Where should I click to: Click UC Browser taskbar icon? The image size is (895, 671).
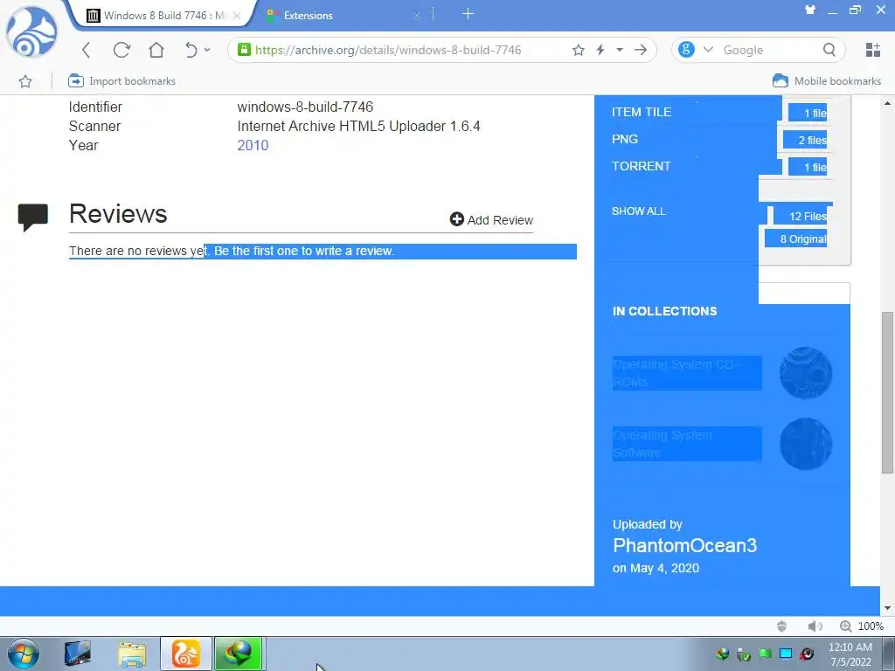point(186,654)
